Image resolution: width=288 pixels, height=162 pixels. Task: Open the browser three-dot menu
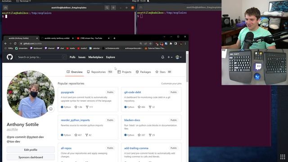pos(185,44)
